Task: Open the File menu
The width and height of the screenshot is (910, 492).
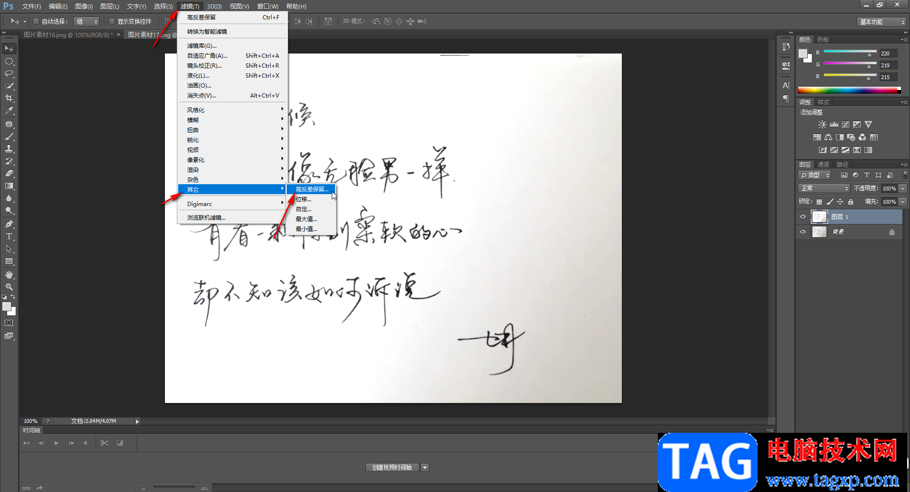Action: (x=31, y=7)
